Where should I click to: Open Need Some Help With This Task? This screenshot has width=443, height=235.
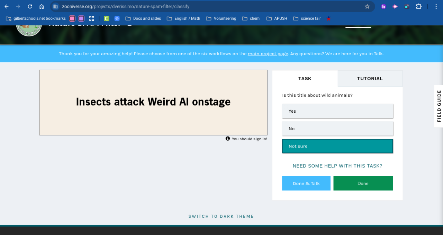[x=337, y=166]
